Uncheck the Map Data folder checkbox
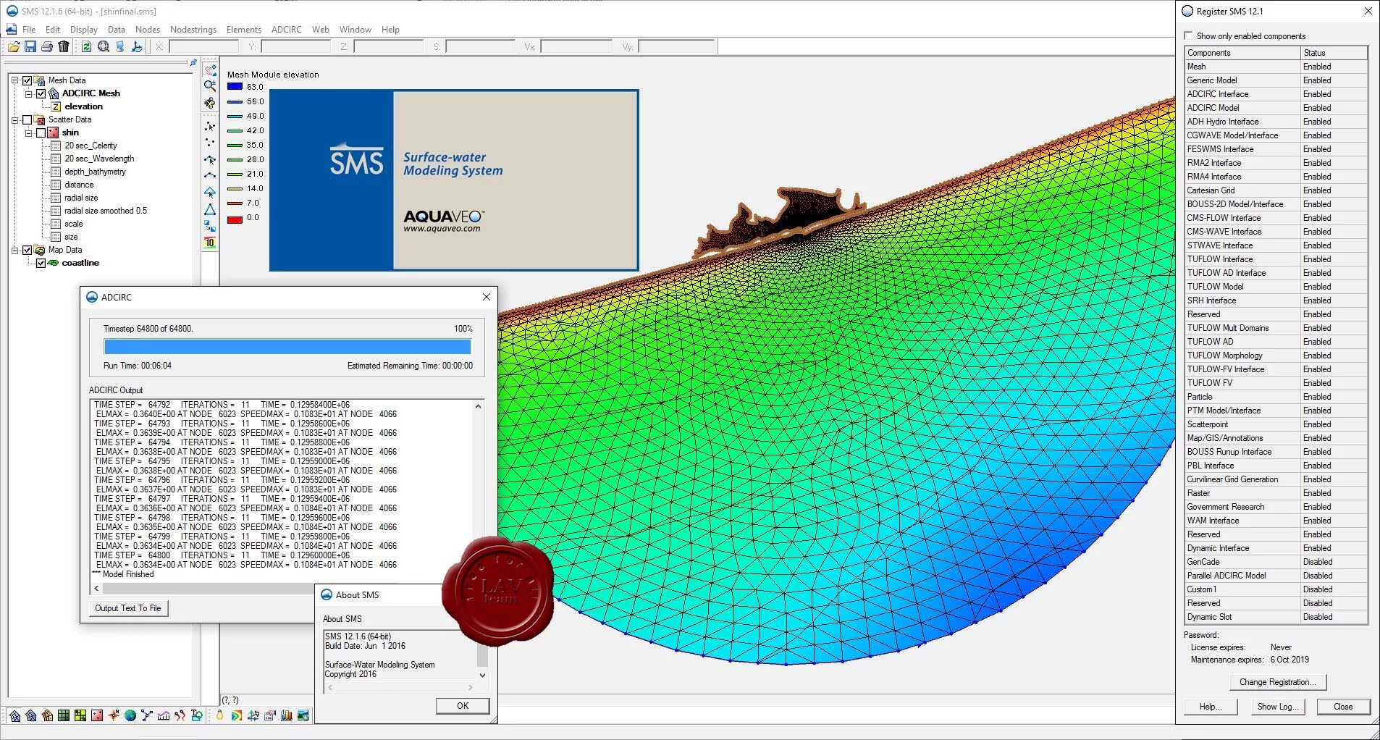The height and width of the screenshot is (740, 1380). (x=28, y=250)
